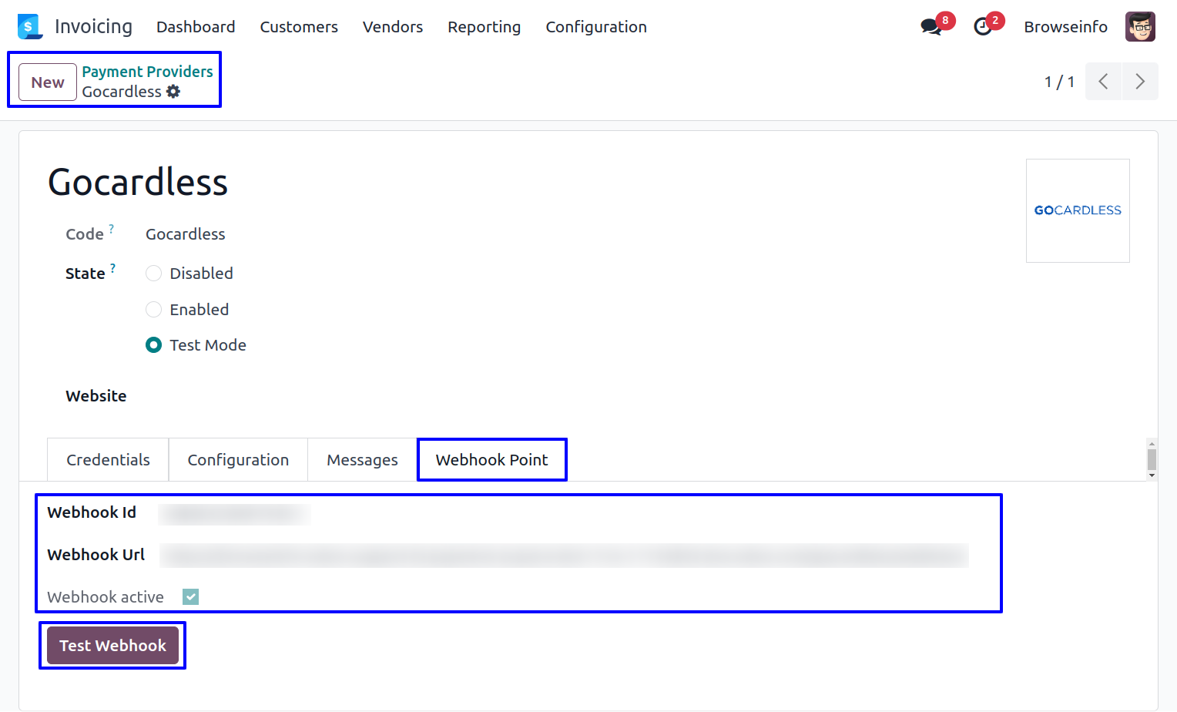Select the Enabled state radio button
The width and height of the screenshot is (1177, 712).
tap(154, 310)
